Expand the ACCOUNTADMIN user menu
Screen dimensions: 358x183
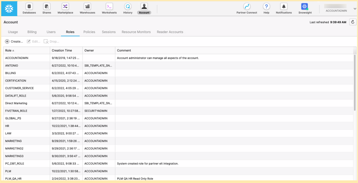point(355,9)
